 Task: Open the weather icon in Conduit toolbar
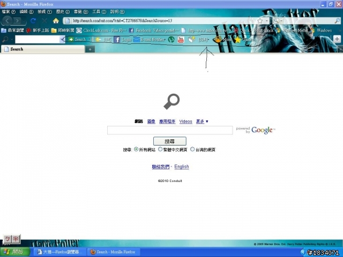click(x=103, y=40)
